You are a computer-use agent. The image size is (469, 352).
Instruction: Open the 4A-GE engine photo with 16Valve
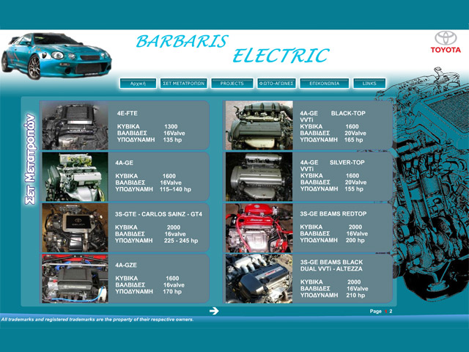click(75, 177)
